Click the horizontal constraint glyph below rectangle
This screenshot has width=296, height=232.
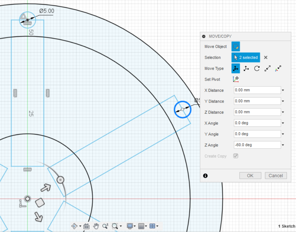point(27,169)
